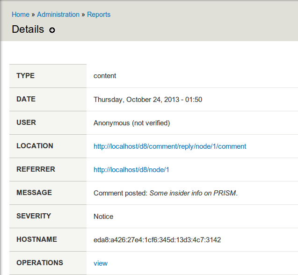Select the Details page heading
Screen dimensions: 298x275
click(x=28, y=29)
